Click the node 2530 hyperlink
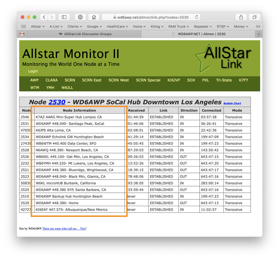This screenshot has height=259, width=279. (x=56, y=102)
